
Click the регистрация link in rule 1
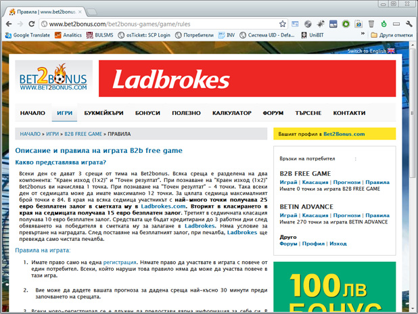click(x=120, y=263)
